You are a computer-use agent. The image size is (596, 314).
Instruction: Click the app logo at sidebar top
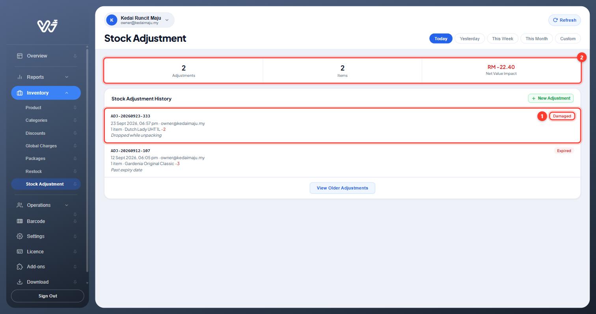coord(48,26)
